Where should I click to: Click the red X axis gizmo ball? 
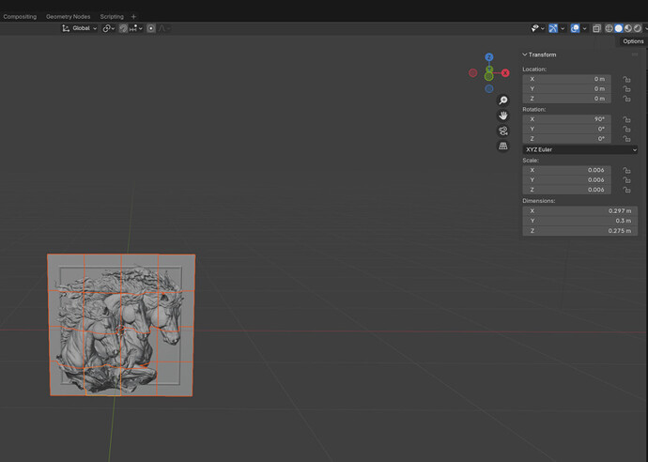point(505,72)
